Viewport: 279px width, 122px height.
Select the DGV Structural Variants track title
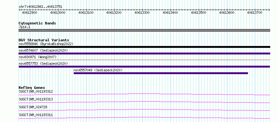click(44, 40)
